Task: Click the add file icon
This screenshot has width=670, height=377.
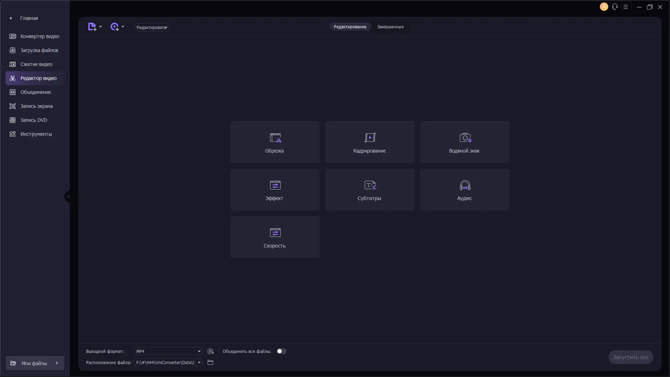Action: click(x=92, y=27)
